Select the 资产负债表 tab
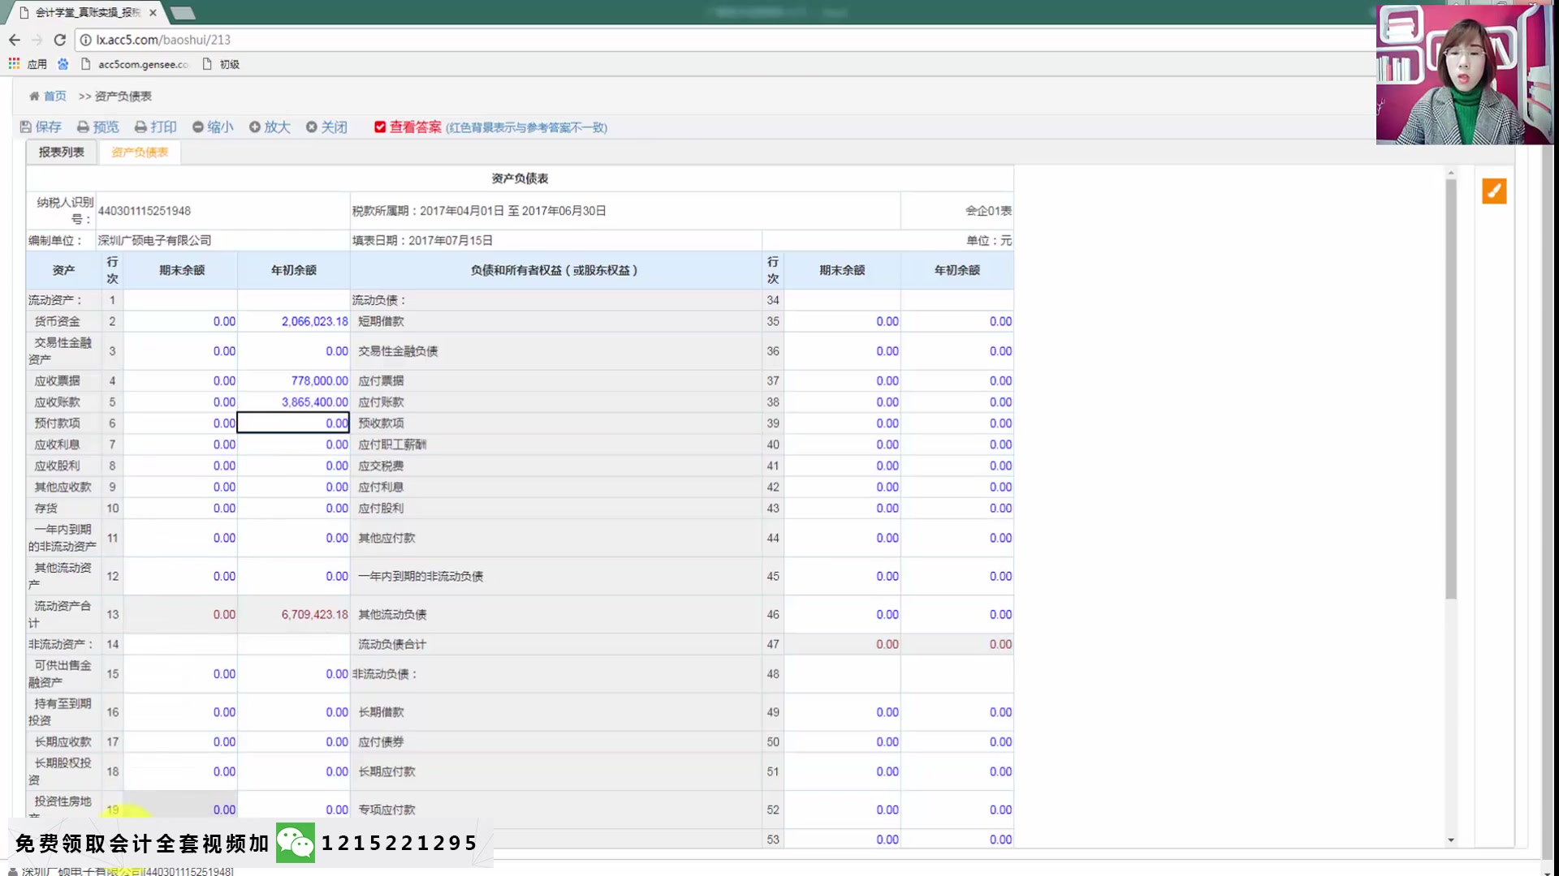1559x876 pixels. pos(140,152)
